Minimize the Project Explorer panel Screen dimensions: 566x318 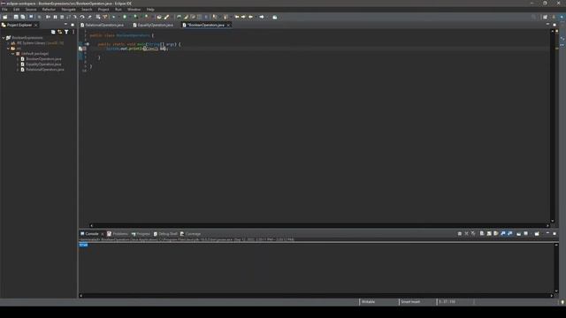click(65, 25)
